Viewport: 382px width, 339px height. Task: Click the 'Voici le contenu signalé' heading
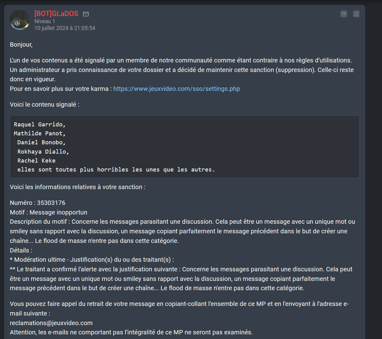tap(44, 104)
